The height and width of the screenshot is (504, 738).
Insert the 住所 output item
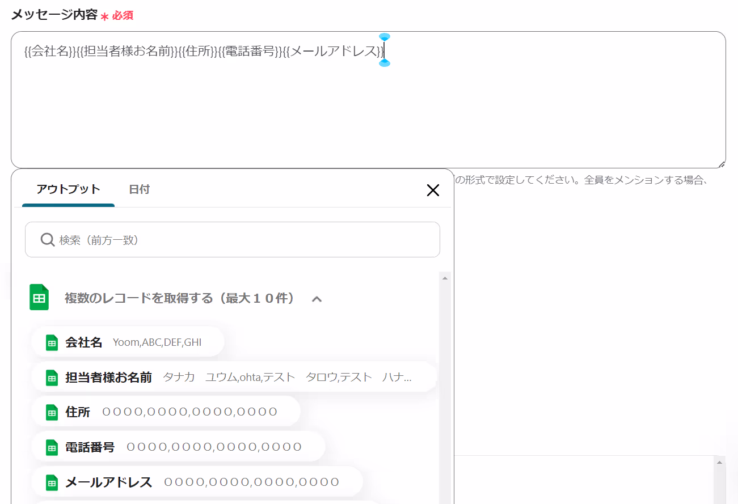166,412
